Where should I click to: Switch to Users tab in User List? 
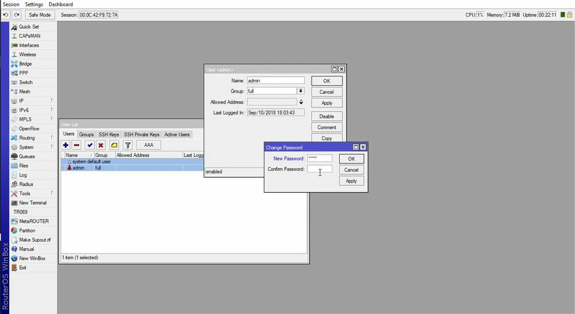click(68, 134)
